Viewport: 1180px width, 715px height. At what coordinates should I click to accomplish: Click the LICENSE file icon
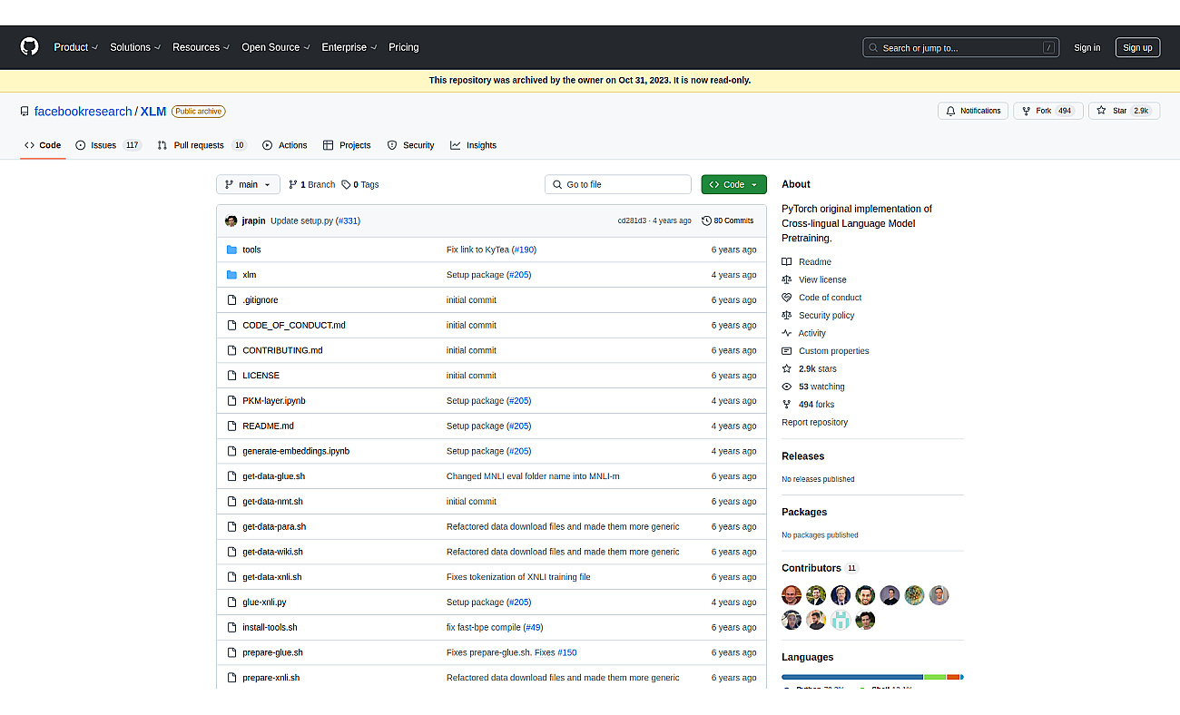(231, 376)
